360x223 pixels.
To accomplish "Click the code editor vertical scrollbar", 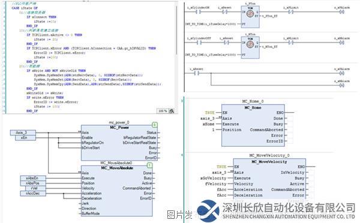I will pyautogui.click(x=176, y=30).
